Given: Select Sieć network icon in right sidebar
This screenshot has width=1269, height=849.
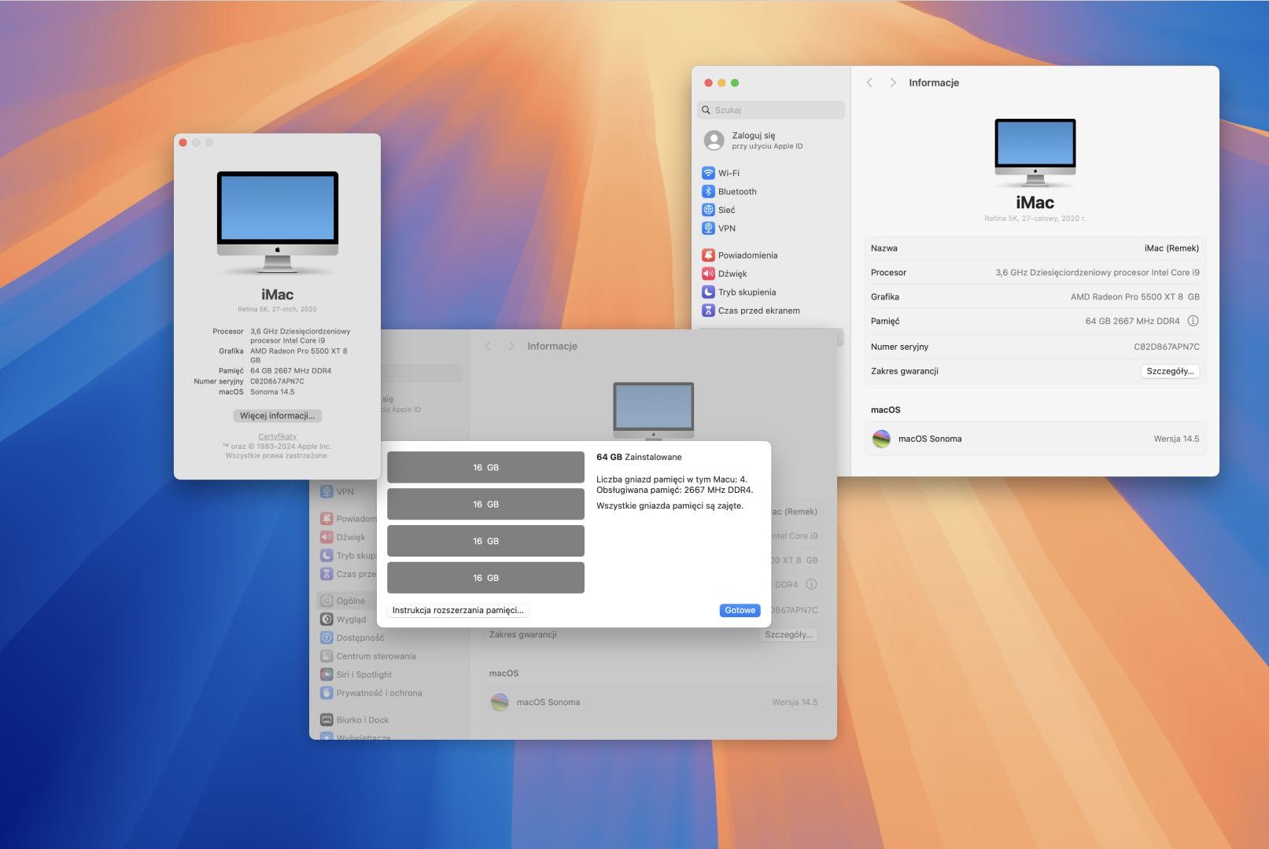Looking at the screenshot, I should point(708,210).
